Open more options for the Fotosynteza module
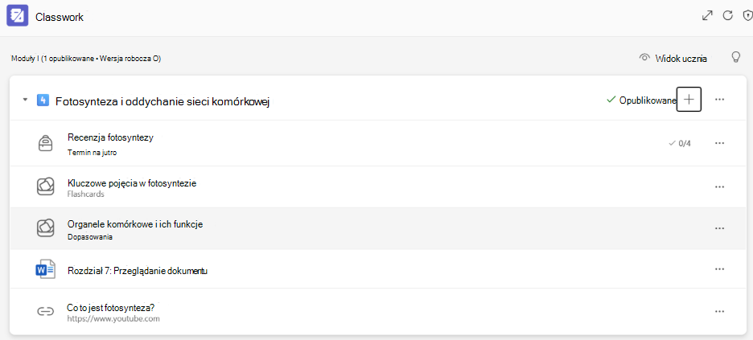753x340 pixels. (x=719, y=99)
